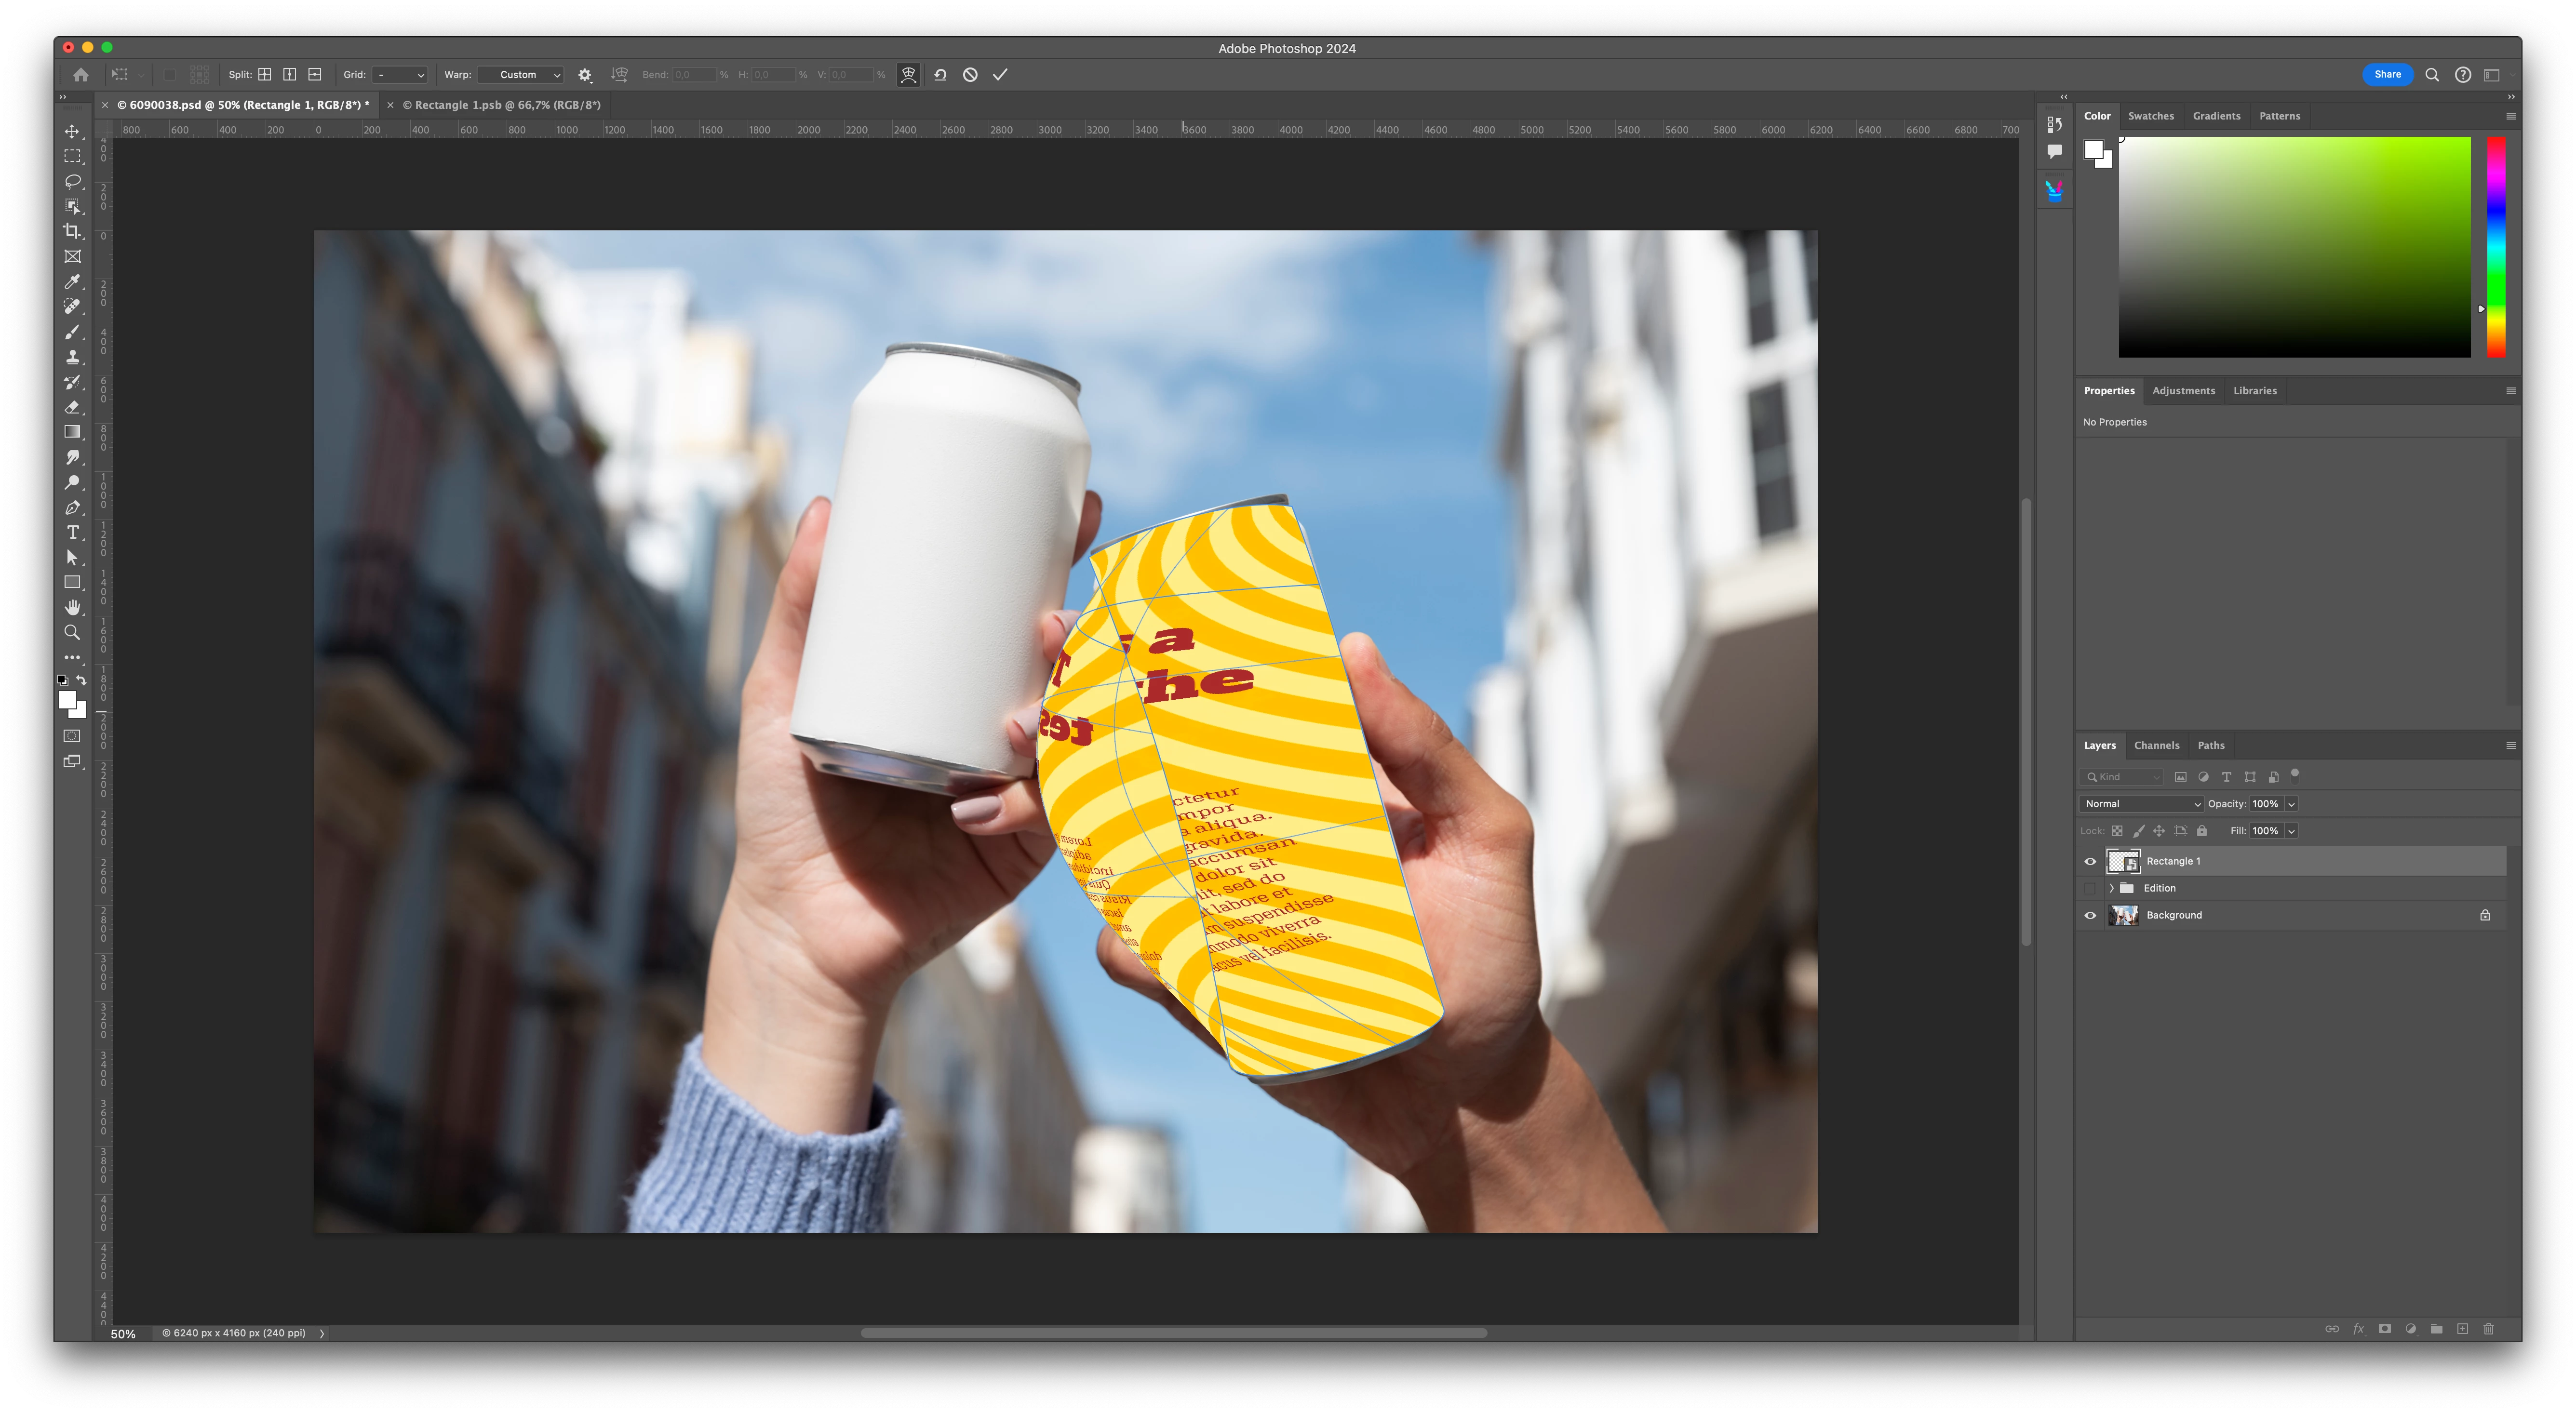Screen dimensions: 2576x1413
Task: Split the warp crosswise
Action: (264, 74)
